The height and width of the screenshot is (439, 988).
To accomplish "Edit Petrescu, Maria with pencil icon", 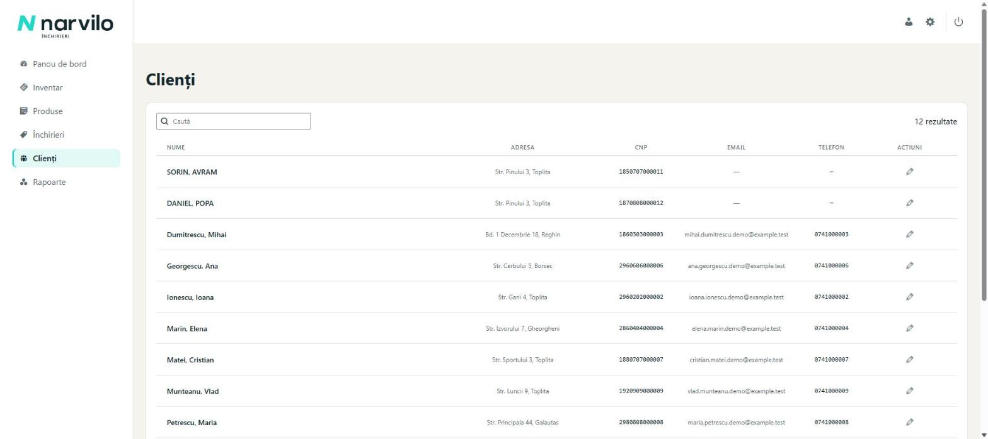I will (x=909, y=422).
